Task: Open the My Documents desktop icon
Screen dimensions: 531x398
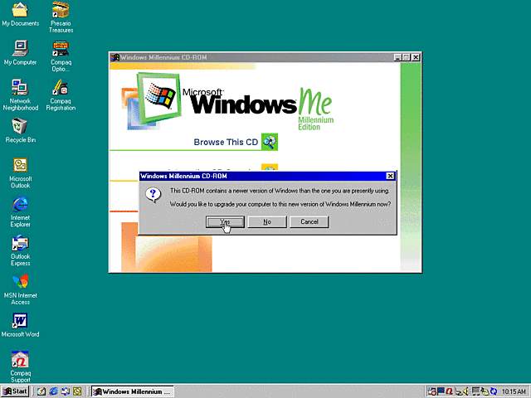Action: coord(20,14)
